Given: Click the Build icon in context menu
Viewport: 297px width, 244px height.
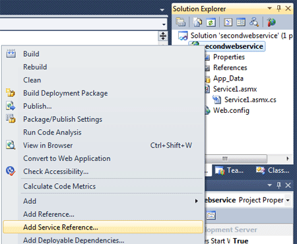Looking at the screenshot, I should point(11,54).
